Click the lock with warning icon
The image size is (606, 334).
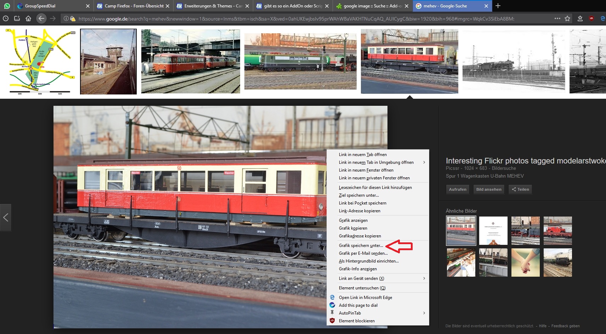click(73, 18)
